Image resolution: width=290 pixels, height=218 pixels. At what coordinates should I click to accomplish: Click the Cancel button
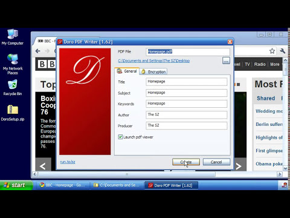point(216,162)
